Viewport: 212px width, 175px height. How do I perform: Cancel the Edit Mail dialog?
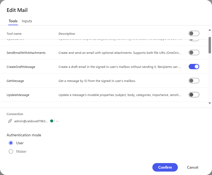point(193,167)
